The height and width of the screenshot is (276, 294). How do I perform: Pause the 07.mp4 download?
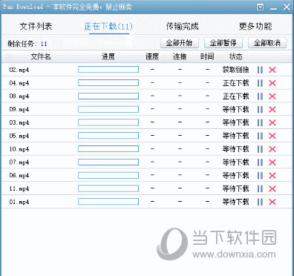pos(260,162)
